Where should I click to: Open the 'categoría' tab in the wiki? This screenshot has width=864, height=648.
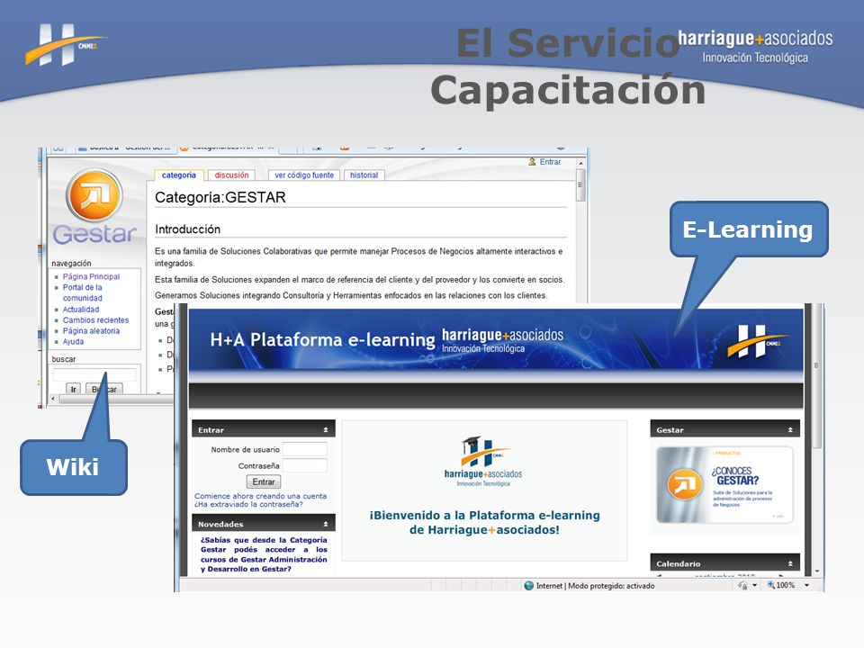pos(178,175)
